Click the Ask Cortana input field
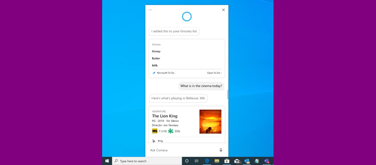376x165 pixels. [183, 150]
